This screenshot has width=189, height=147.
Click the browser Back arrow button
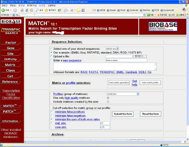pyautogui.click(x=4, y=10)
